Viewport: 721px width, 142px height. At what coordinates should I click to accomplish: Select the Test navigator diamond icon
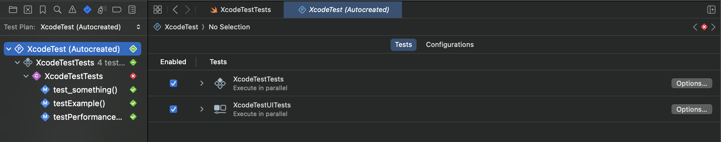pos(87,10)
